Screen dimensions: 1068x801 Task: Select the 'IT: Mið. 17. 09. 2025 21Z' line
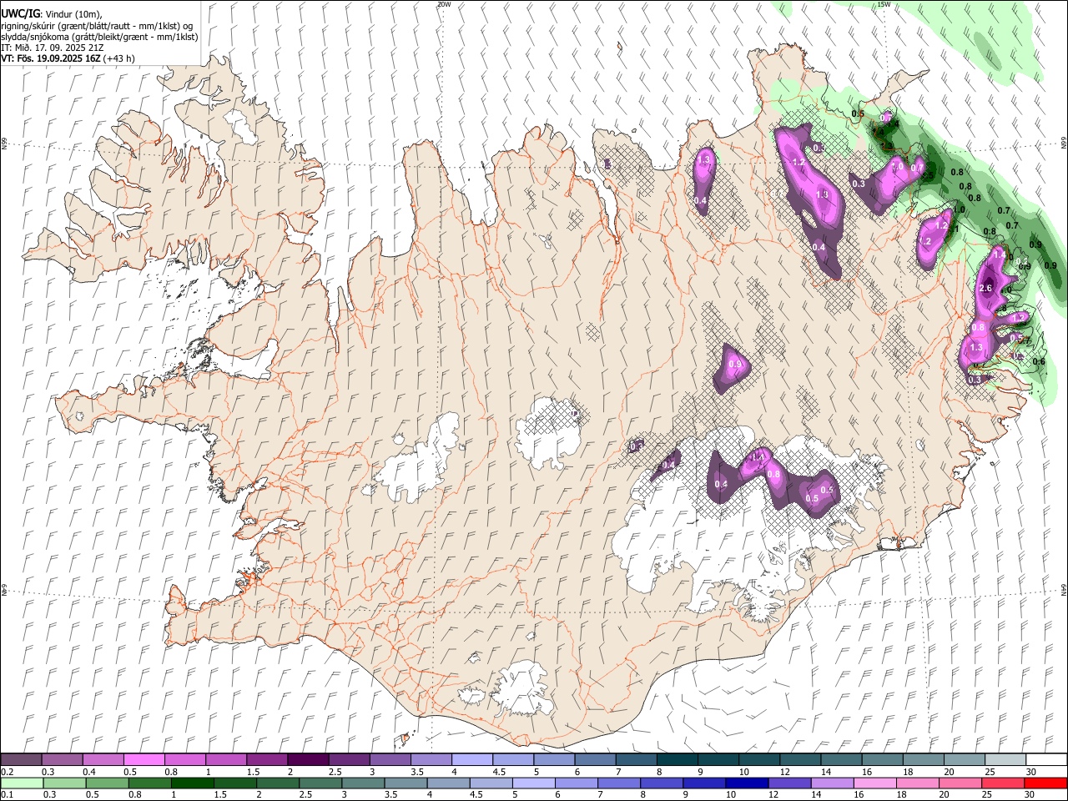point(53,48)
